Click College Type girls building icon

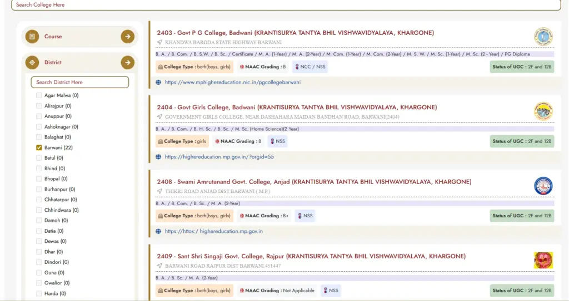pos(161,141)
